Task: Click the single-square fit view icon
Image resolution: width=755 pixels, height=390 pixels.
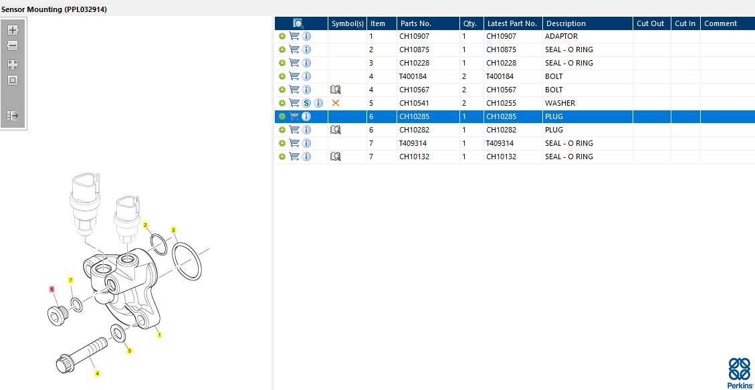Action: [x=13, y=80]
